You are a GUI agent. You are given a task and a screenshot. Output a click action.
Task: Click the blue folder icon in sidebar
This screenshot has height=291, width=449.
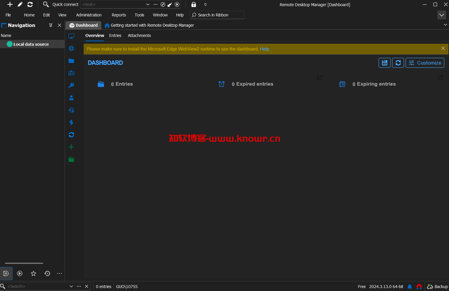click(71, 61)
